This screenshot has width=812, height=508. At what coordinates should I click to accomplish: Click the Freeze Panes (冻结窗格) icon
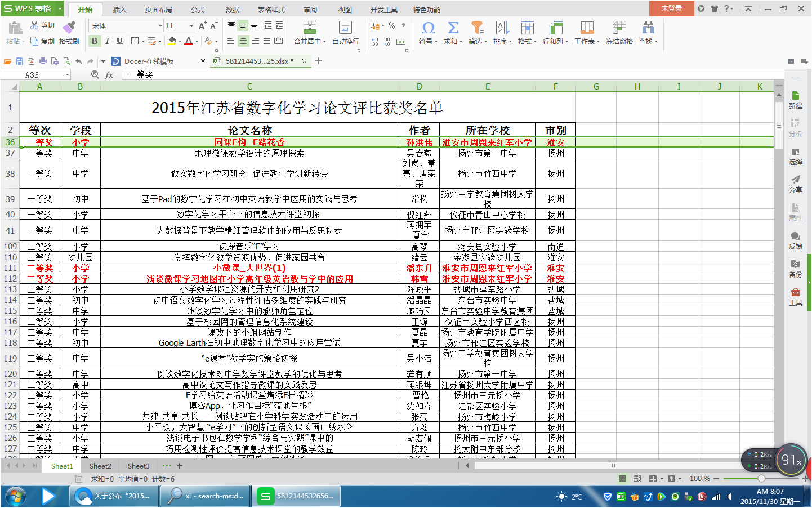[619, 28]
